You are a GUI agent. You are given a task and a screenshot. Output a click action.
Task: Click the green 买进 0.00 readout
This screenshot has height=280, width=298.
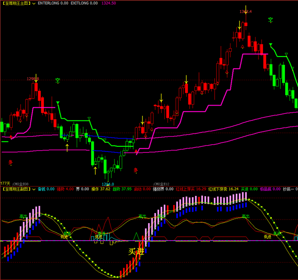(x=249, y=189)
